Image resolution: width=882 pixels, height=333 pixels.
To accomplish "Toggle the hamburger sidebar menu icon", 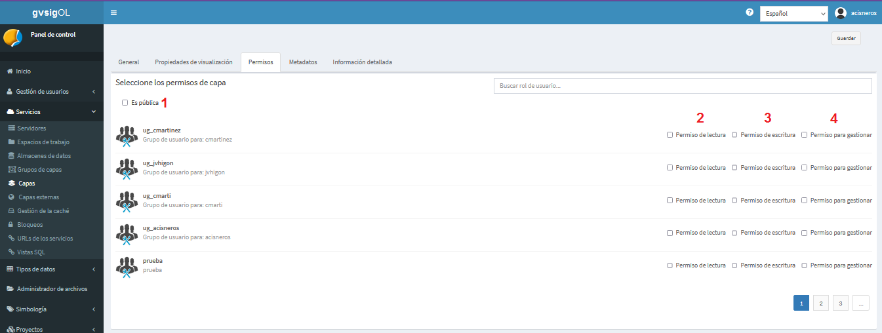I will coord(113,12).
